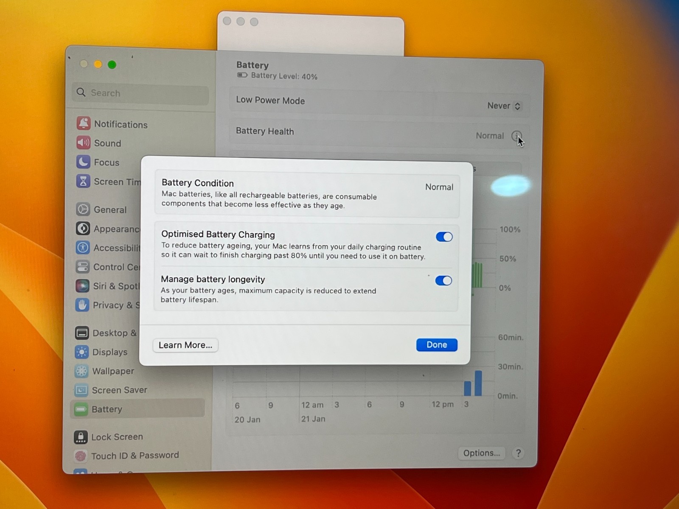Open the Low Power Mode Never dropdown

(x=504, y=106)
